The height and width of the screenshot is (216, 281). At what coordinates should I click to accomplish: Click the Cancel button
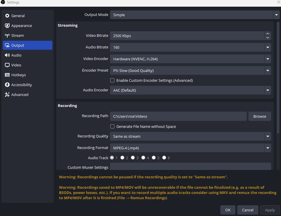pyautogui.click(x=248, y=210)
